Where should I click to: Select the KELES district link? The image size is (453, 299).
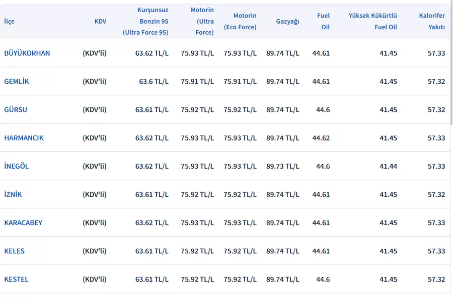tap(14, 251)
